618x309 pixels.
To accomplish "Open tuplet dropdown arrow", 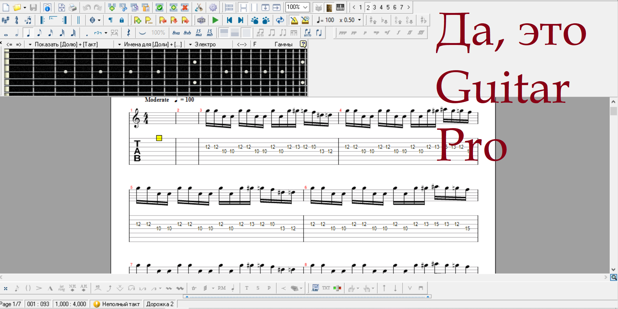I will click(106, 33).
